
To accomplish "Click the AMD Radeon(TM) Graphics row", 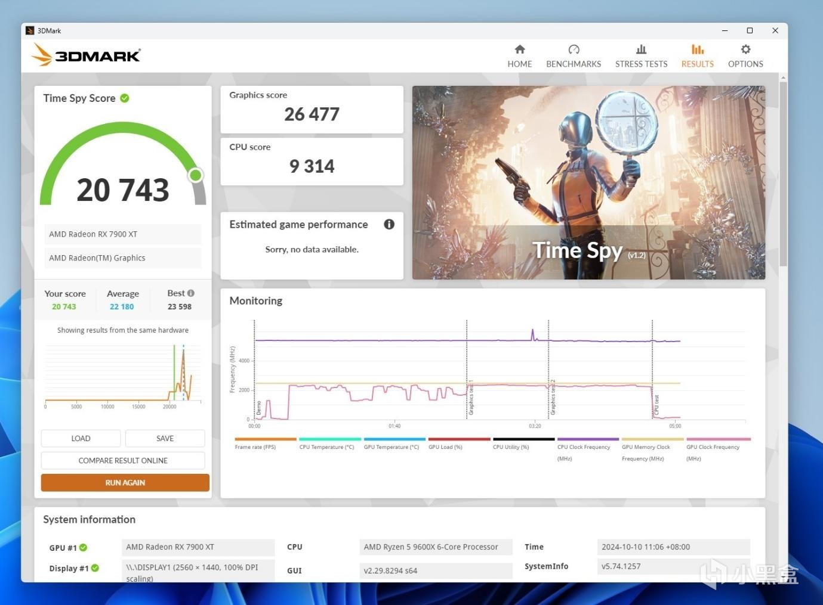I will point(123,258).
